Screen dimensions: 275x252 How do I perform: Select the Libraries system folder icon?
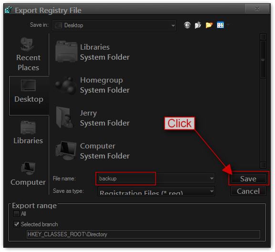pos(66,52)
